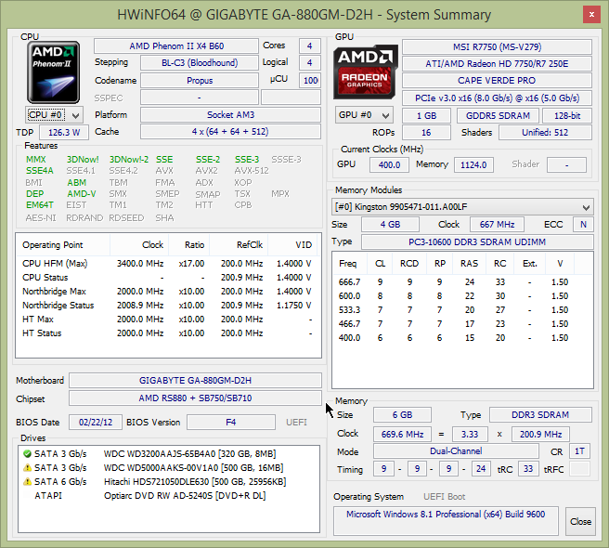Open the CPU #0 selector dropdown
This screenshot has height=548, width=609.
tap(54, 115)
